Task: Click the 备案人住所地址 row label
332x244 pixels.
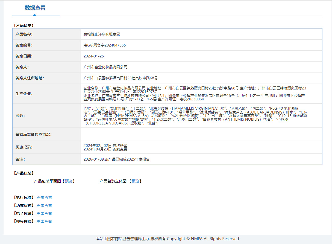Action: point(30,78)
